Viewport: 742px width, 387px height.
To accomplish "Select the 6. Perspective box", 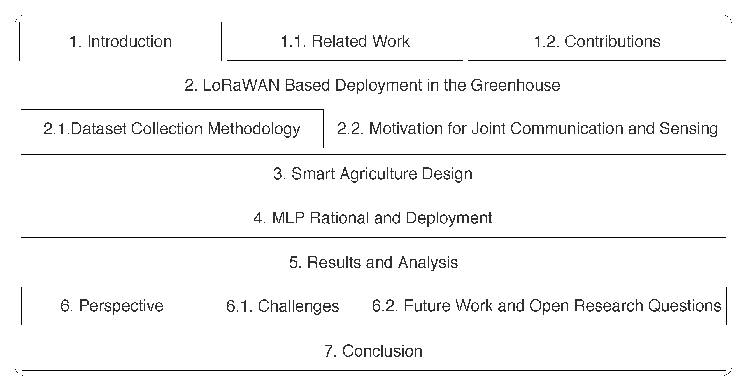I will (x=112, y=306).
